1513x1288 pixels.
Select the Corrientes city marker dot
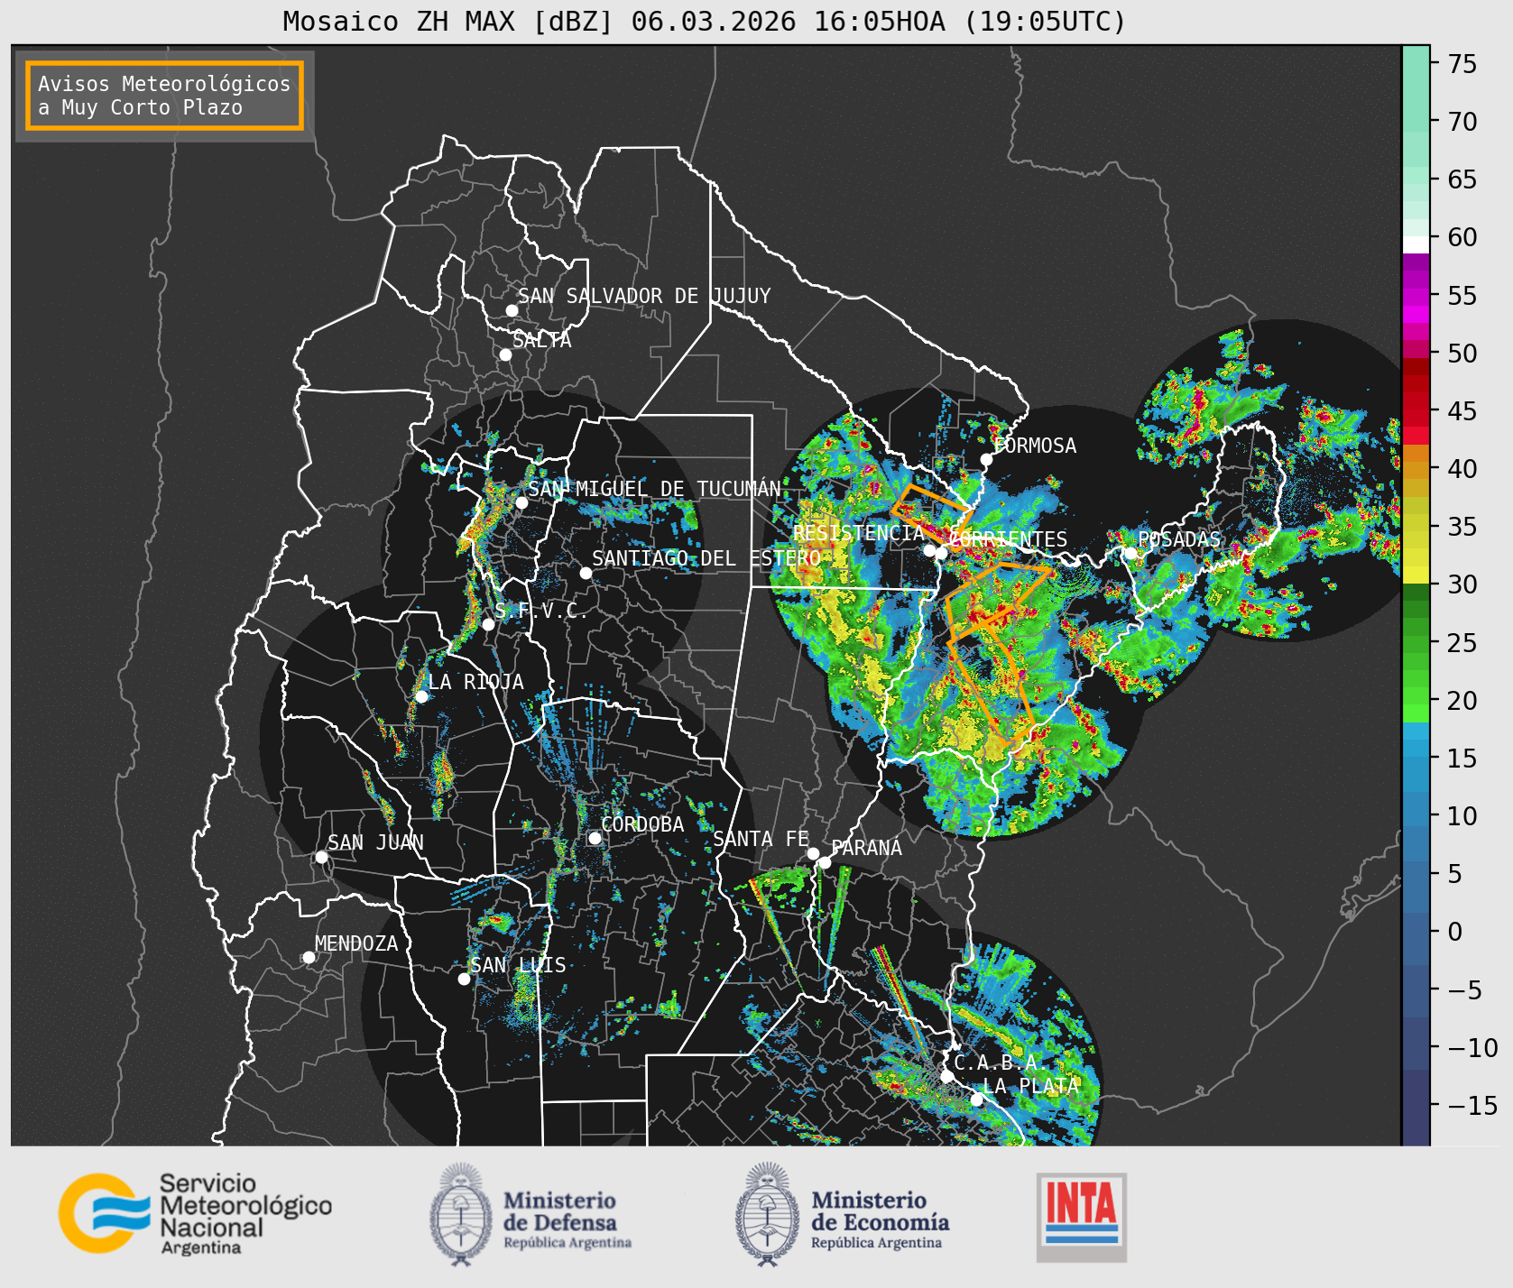941,553
